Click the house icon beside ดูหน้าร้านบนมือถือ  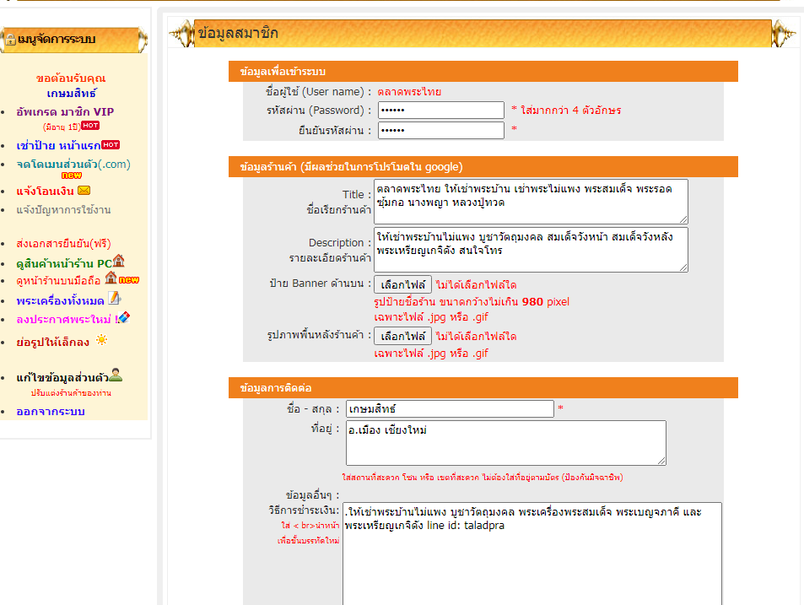coord(111,278)
